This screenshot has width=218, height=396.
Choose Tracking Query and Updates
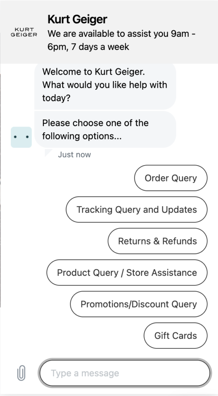pyautogui.click(x=137, y=210)
